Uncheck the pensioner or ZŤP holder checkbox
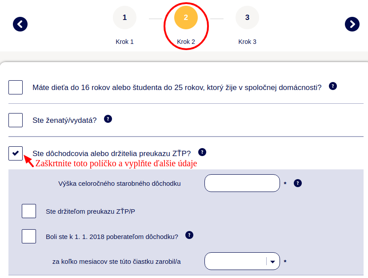The image size is (368, 278). (x=16, y=153)
